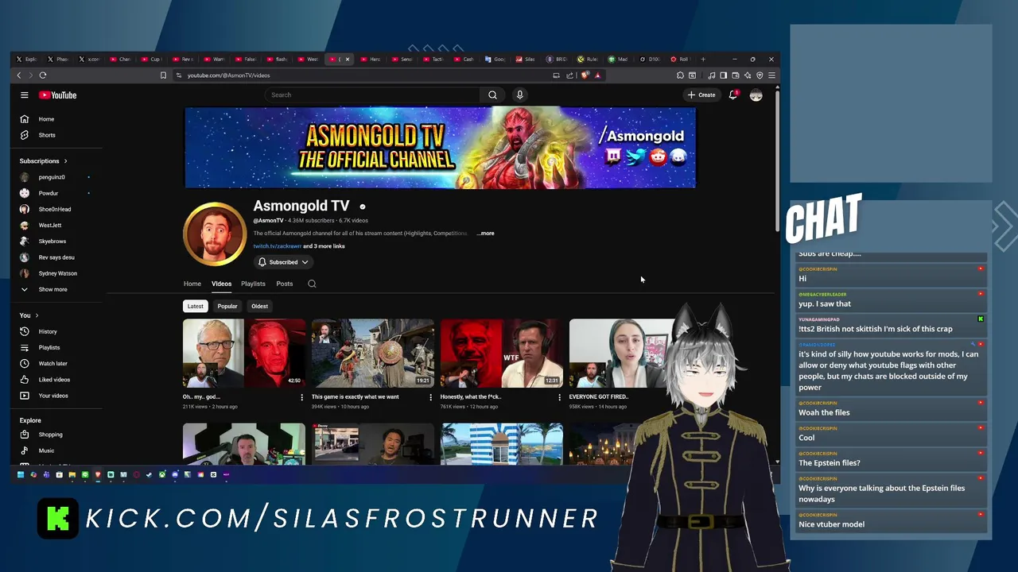
Task: Open Liked videos in sidebar
Action: point(56,380)
